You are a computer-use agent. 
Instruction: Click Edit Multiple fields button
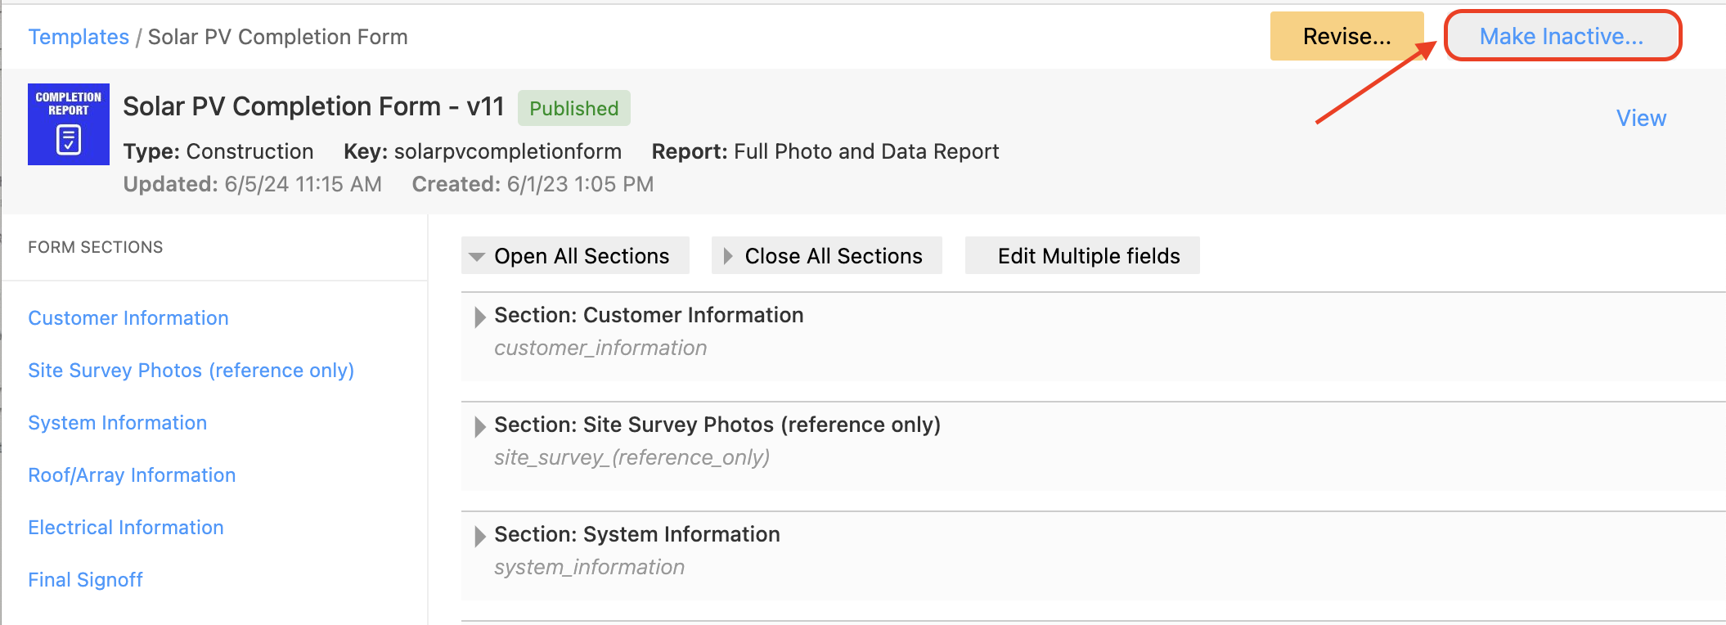pyautogui.click(x=1082, y=256)
